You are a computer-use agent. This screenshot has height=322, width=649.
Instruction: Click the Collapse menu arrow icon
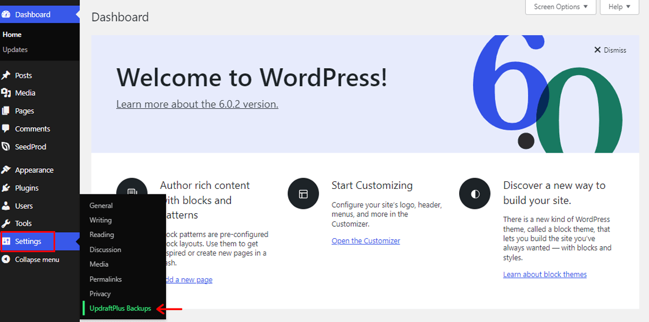click(6, 259)
